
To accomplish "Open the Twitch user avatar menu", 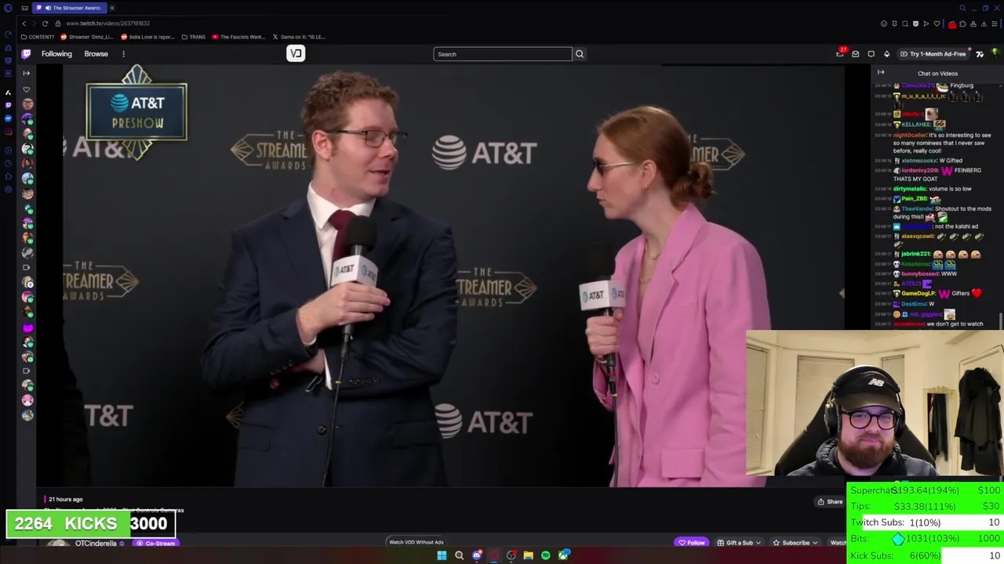I will pyautogui.click(x=995, y=53).
